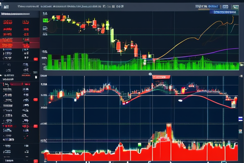Toggle the red indicator in the middle watchlist section

[36, 99]
